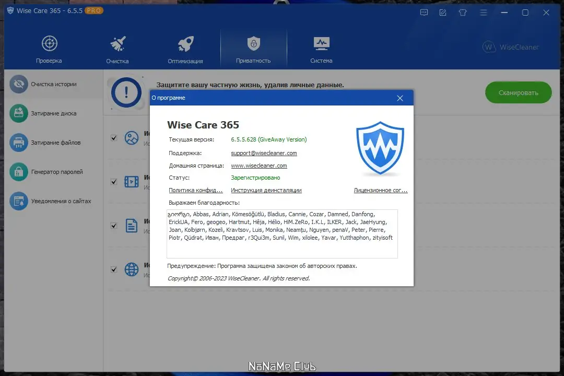564x376 pixels.
Task: Click the edit note icon in title bar
Action: 443,13
